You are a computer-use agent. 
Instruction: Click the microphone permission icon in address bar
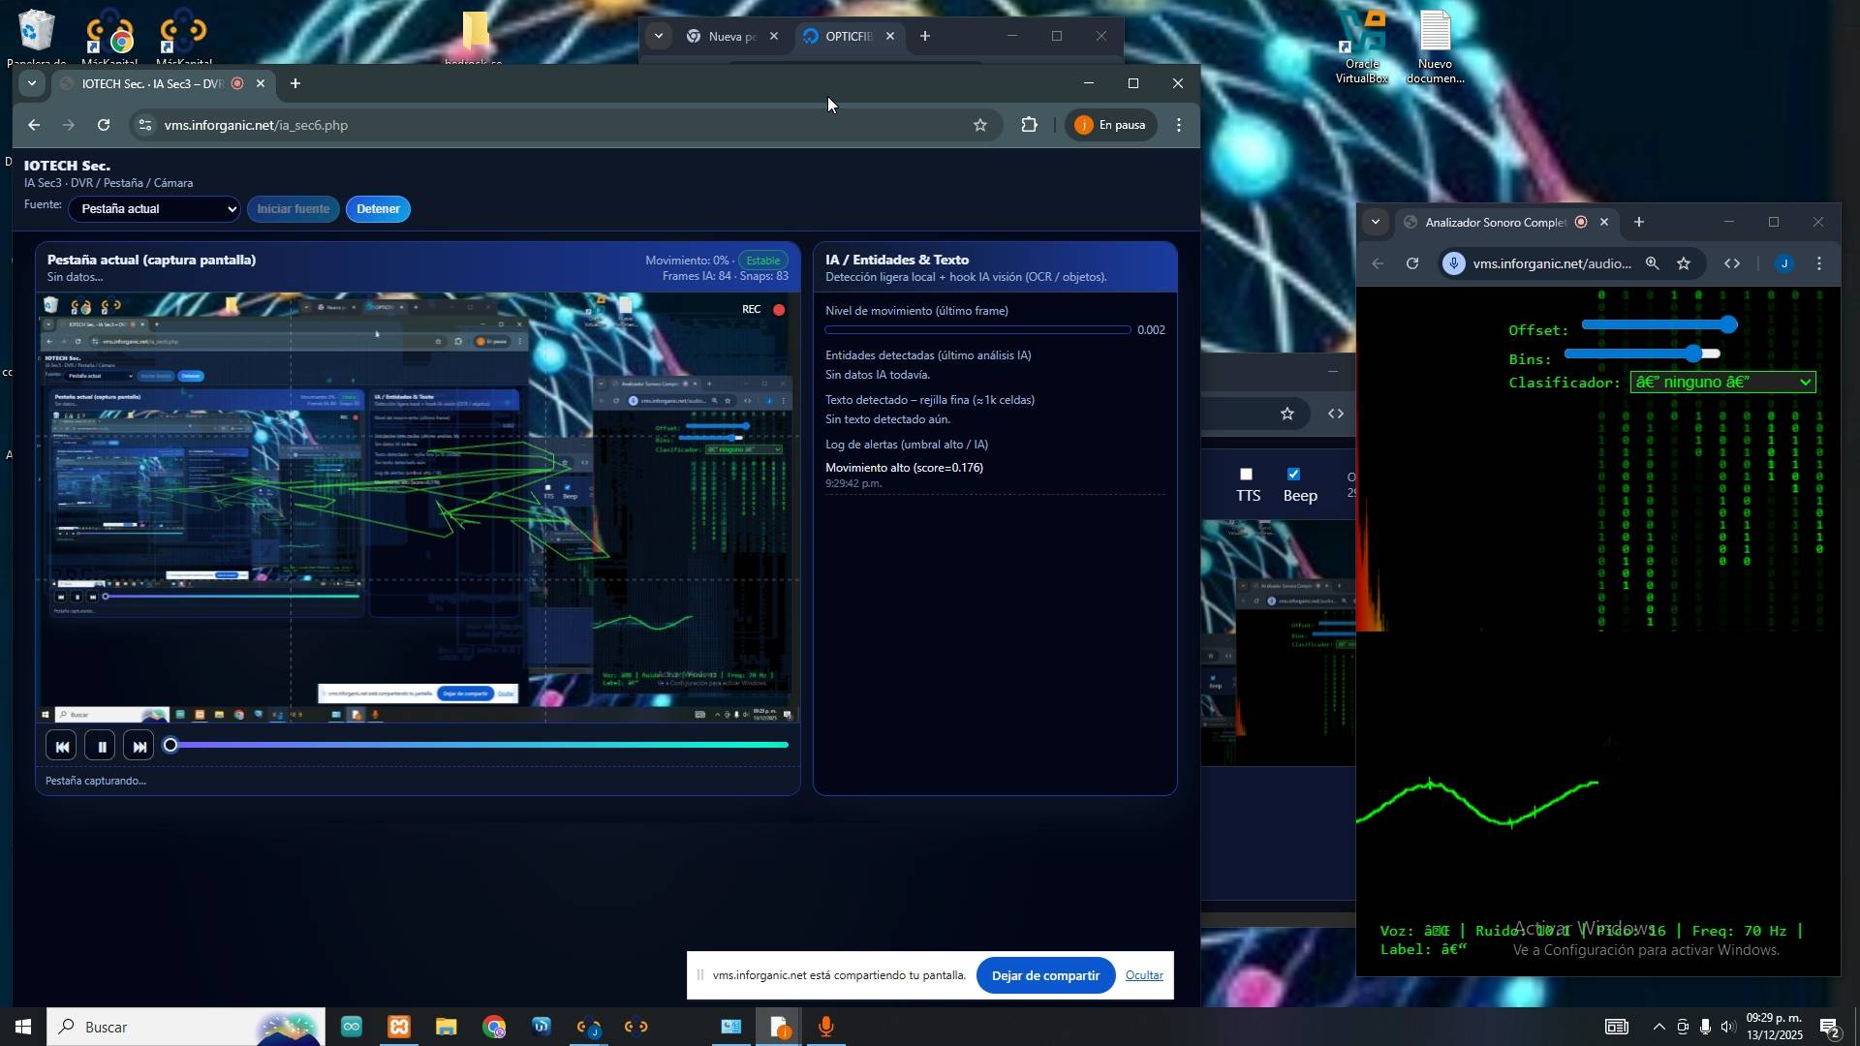(1454, 263)
